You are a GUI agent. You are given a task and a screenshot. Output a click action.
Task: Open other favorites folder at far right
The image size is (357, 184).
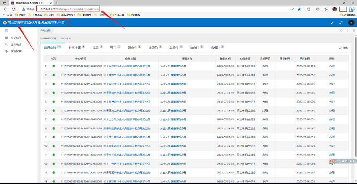347,15
